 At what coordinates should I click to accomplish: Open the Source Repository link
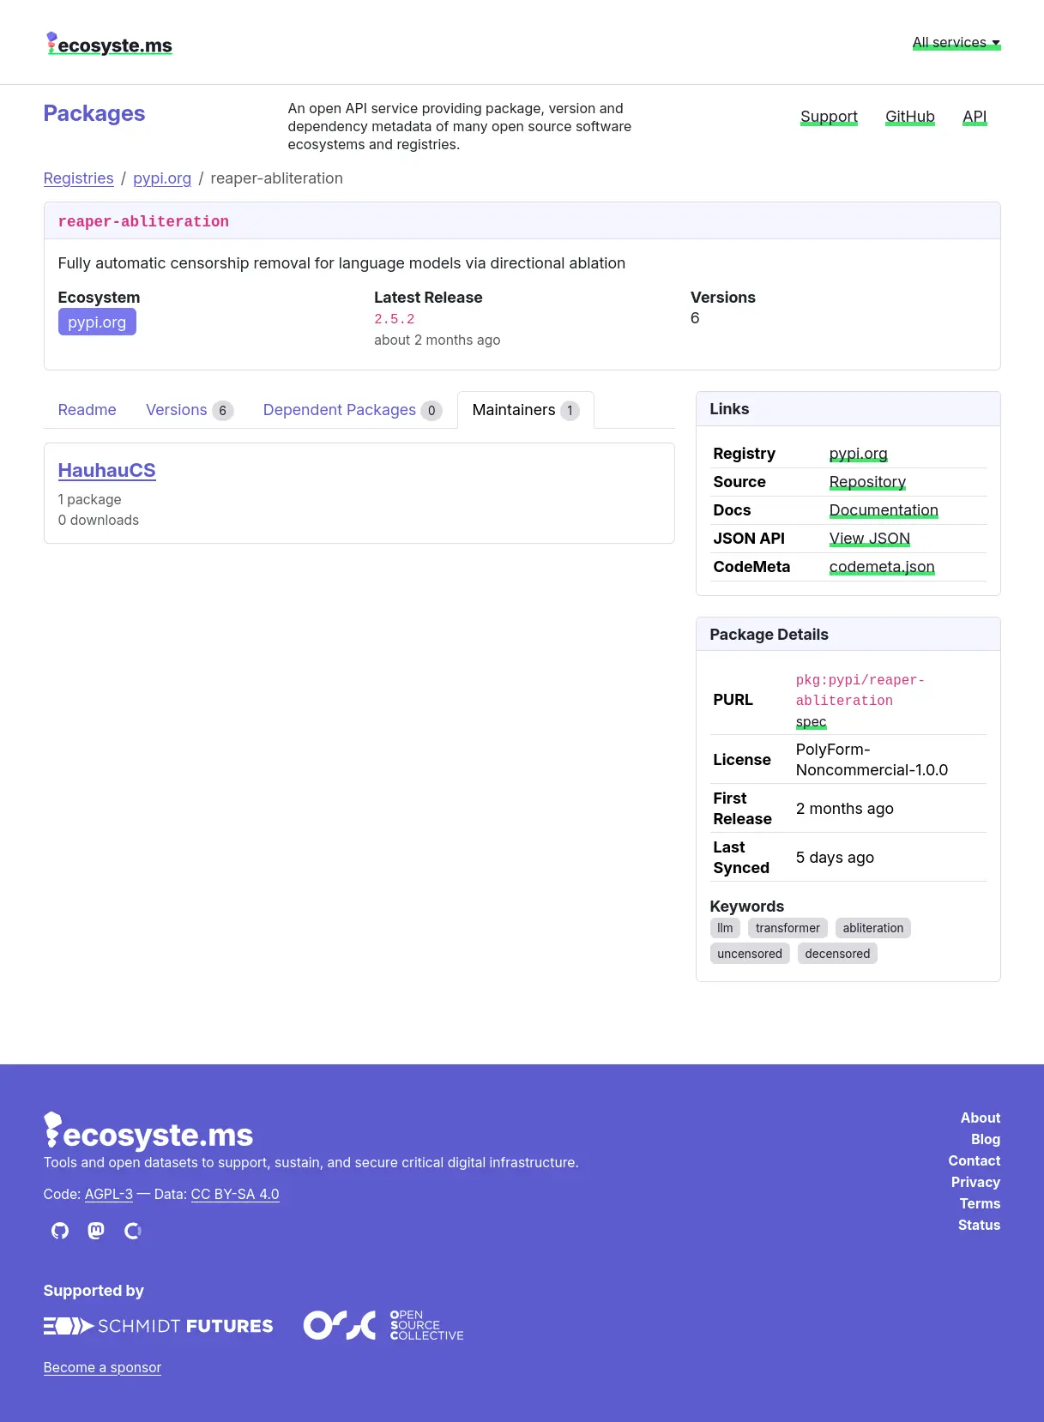(x=867, y=482)
